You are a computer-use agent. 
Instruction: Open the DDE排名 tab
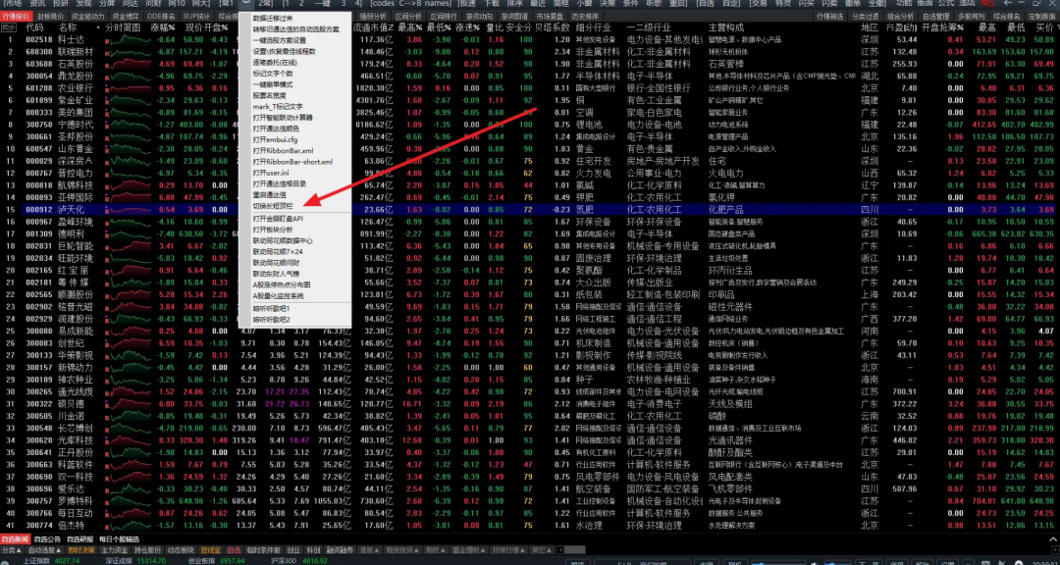point(161,16)
